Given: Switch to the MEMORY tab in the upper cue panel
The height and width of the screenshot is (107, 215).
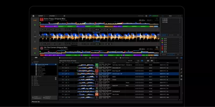Looking at the screenshot, I should (164, 35).
